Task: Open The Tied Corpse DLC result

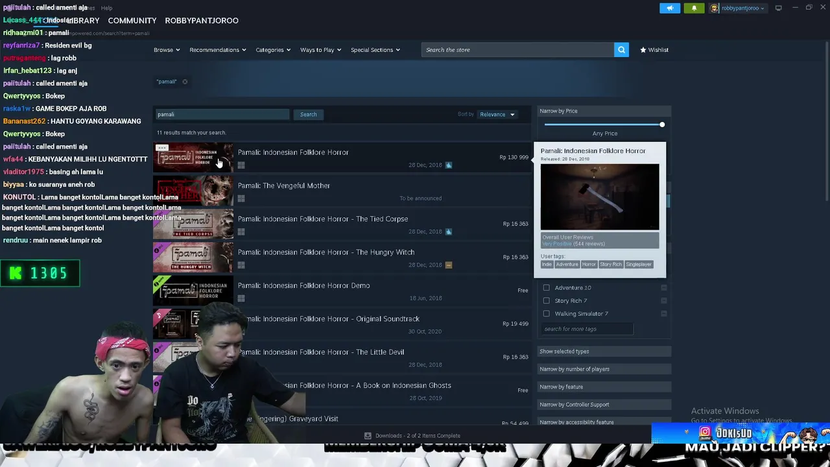Action: click(342, 225)
